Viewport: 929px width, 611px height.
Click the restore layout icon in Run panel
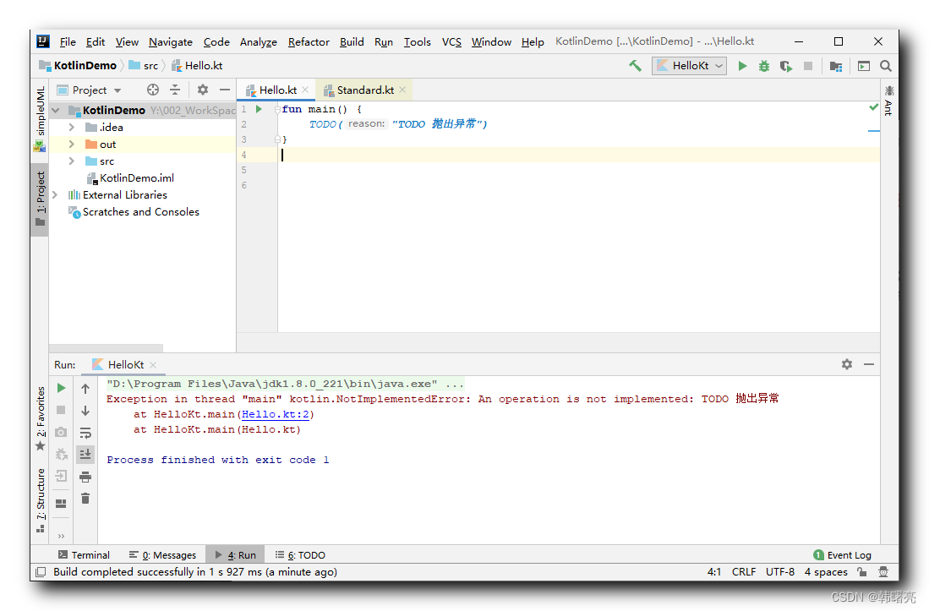(x=61, y=503)
